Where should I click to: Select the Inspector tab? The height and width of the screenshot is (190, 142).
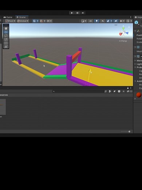click(138, 17)
